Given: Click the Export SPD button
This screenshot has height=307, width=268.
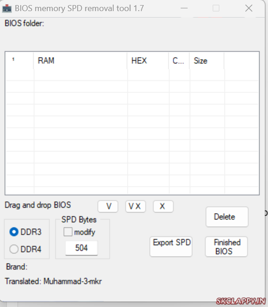Looking at the screenshot, I should pos(171,246).
